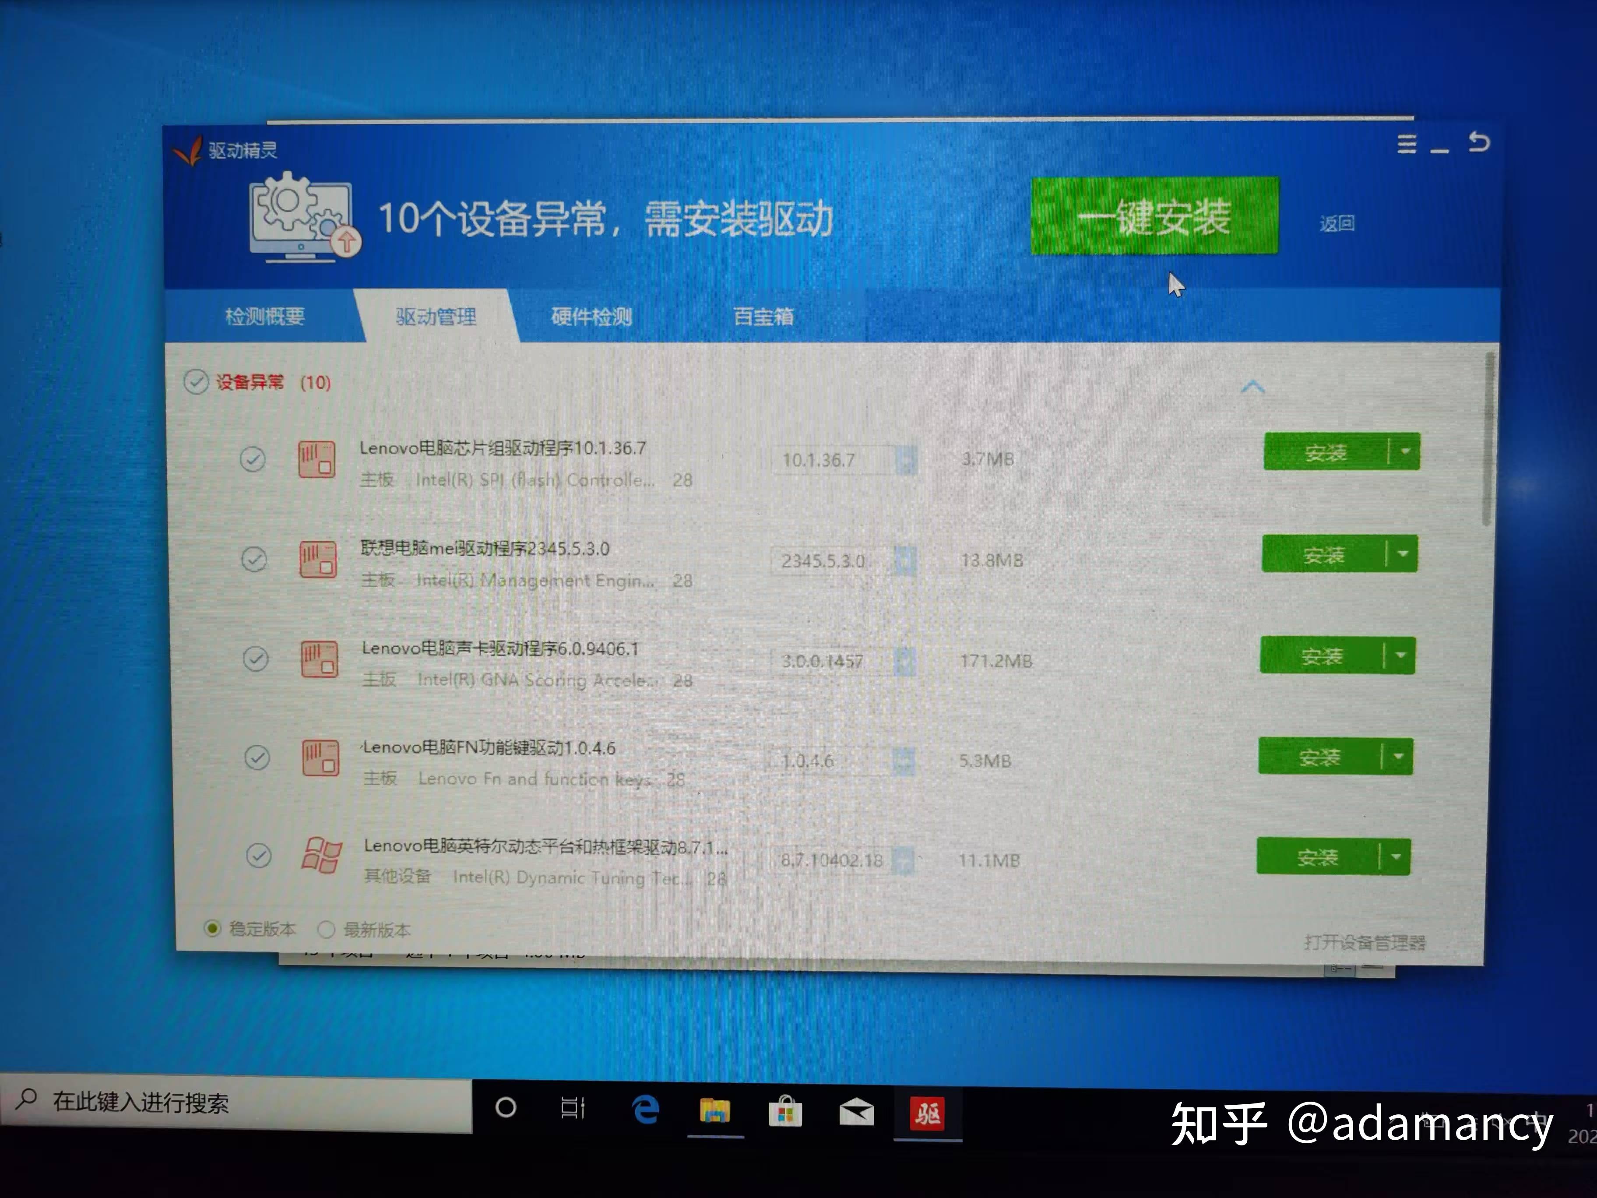Toggle the 设备异常 (10) select-all checkbox
Screen dimensions: 1597x1198
point(196,381)
